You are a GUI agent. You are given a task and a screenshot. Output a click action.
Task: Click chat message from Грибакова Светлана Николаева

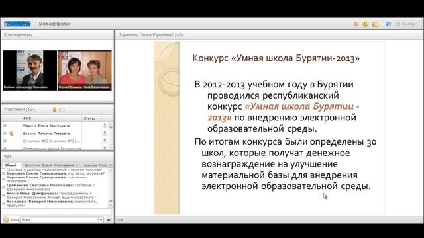51,187
